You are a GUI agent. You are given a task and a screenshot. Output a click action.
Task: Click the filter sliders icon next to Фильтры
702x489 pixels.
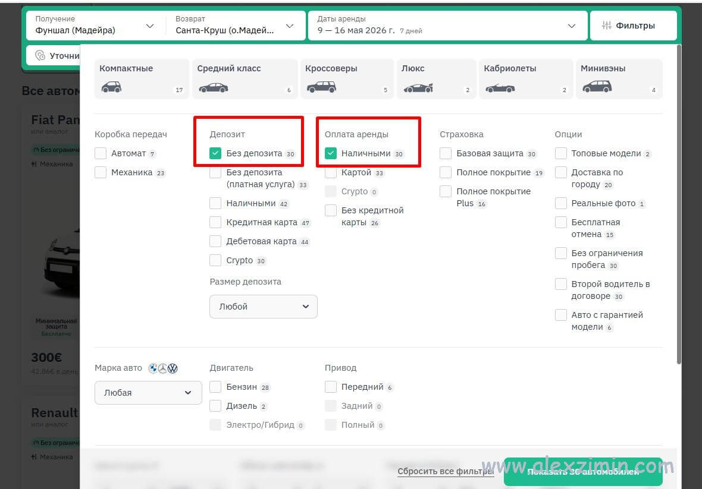point(607,26)
